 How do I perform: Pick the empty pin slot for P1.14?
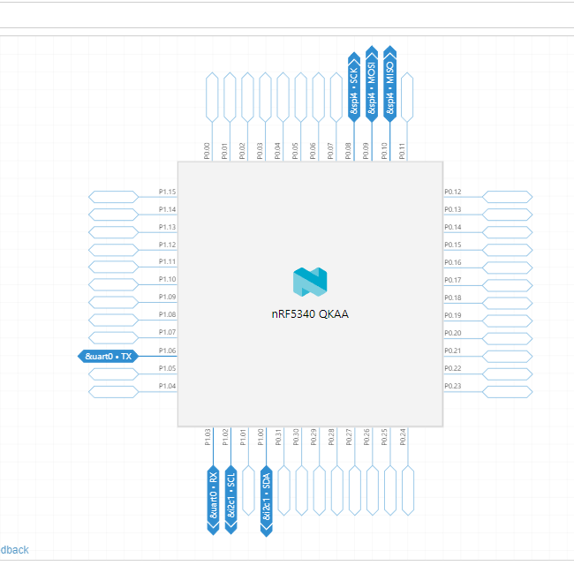point(114,215)
